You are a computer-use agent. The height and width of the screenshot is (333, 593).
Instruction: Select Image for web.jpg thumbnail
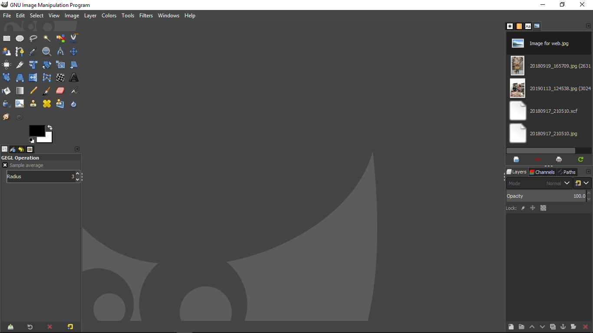(518, 43)
